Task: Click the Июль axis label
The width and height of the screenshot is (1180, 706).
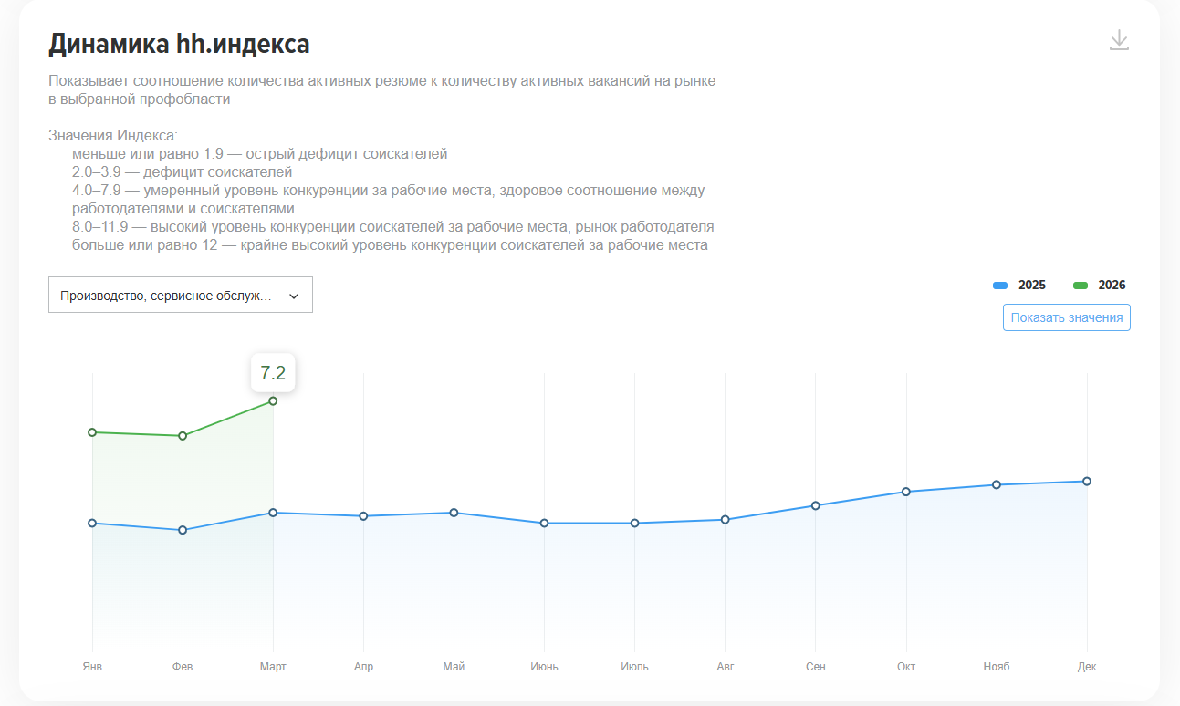Action: click(x=634, y=667)
